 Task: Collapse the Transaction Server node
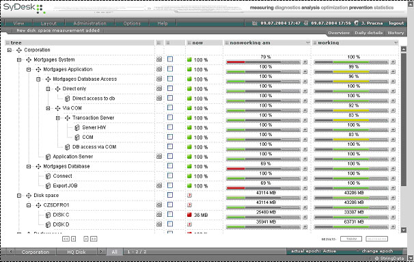coord(58,118)
